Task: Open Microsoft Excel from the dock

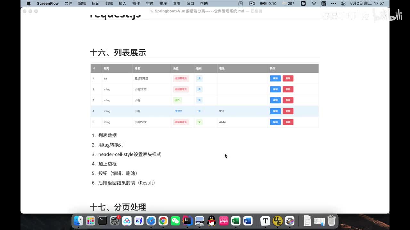Action: [x=236, y=221]
